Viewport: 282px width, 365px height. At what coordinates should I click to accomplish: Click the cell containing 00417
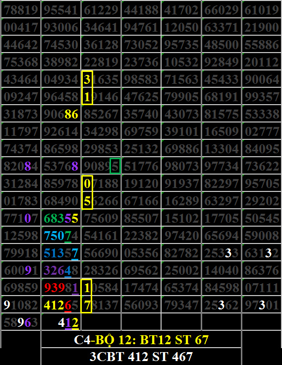[21, 27]
